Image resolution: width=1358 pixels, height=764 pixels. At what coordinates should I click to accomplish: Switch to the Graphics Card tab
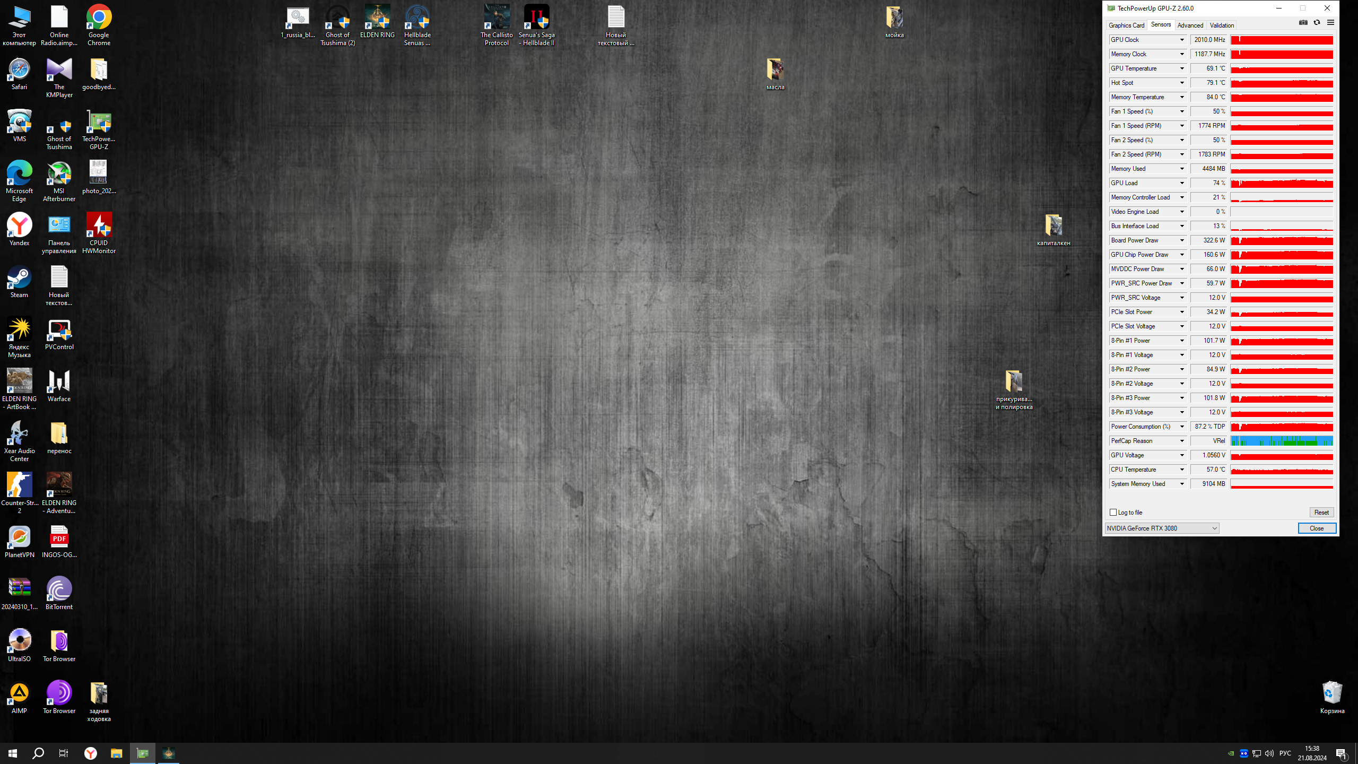[1126, 25]
